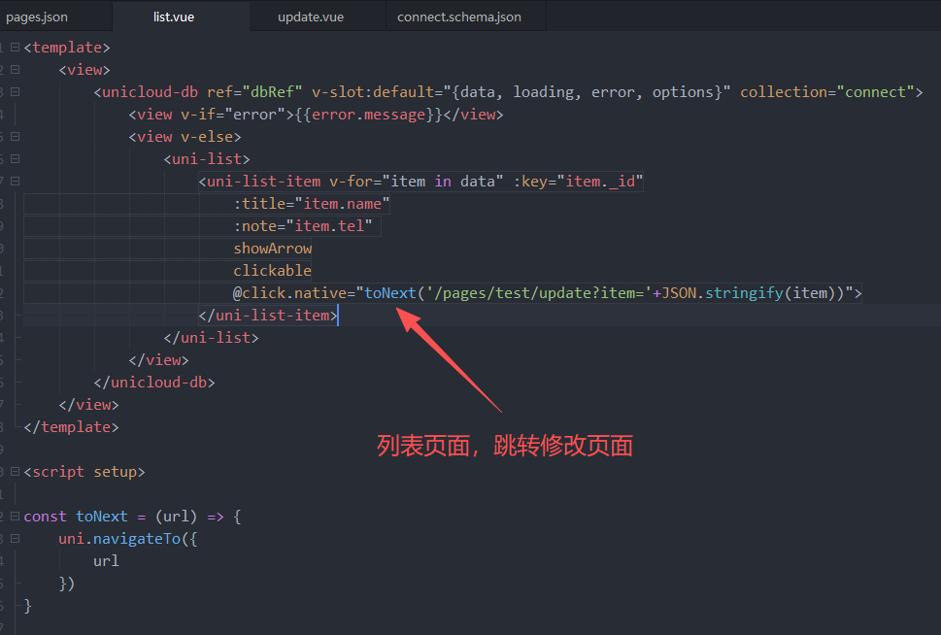This screenshot has height=635, width=941.
Task: Place cursor on the showArrow attribute
Action: tap(272, 249)
